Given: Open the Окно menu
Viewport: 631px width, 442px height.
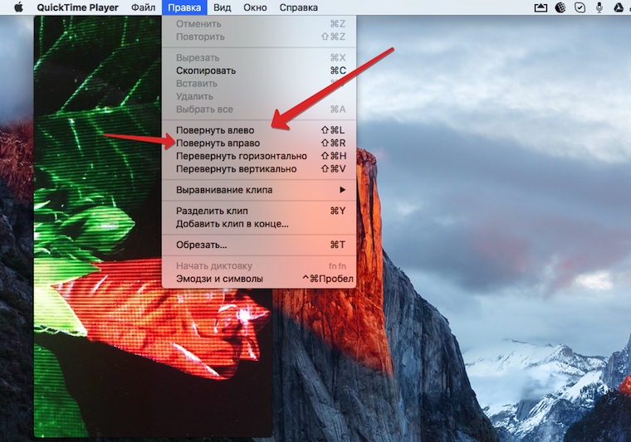Looking at the screenshot, I should point(255,7).
